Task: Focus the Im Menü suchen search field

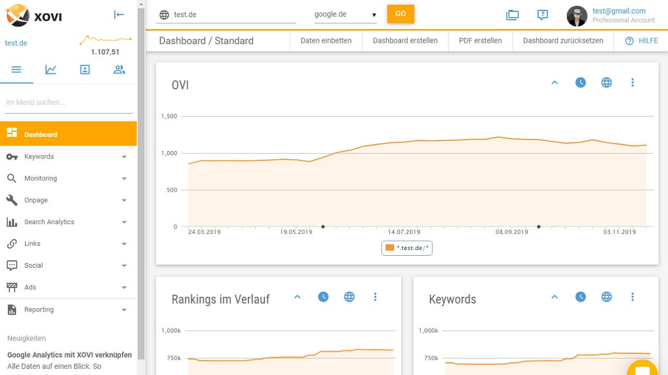Action: pos(69,103)
